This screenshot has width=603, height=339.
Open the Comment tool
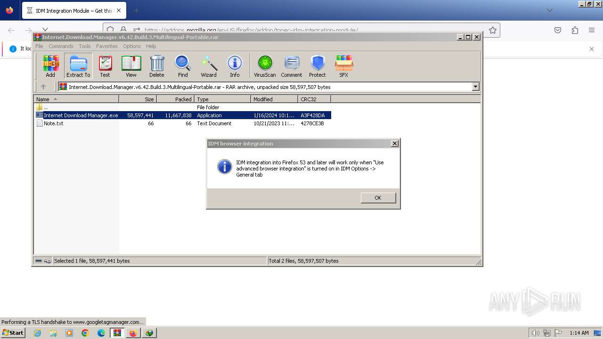[x=292, y=66]
